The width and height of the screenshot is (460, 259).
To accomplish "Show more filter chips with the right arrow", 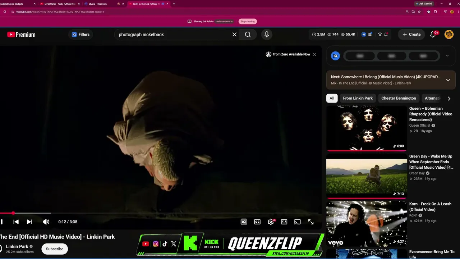I will [449, 98].
